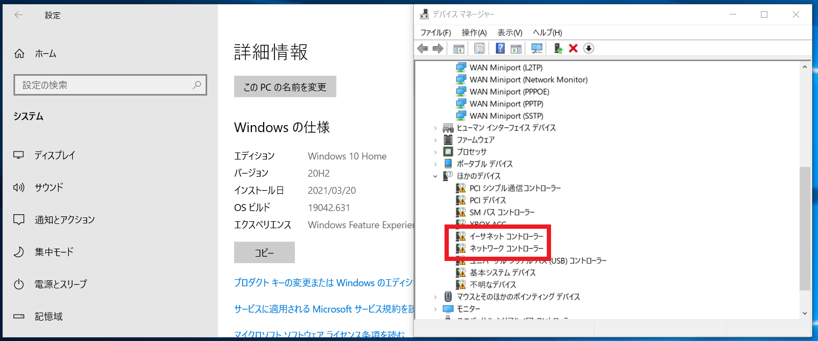Select the プロセッサ category label
Viewport: 818px width, 341px height.
click(472, 152)
